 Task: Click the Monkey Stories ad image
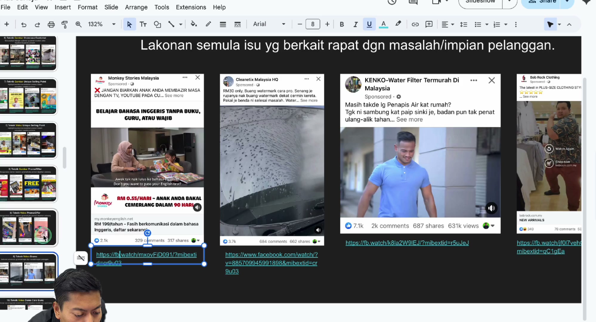147,159
